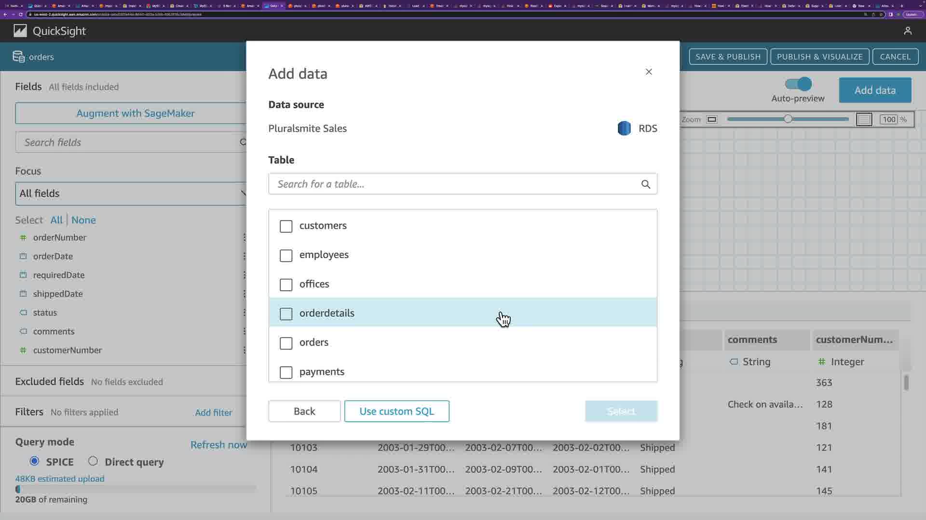Check the orderdetails table checkbox
This screenshot has height=520, width=926.
coord(286,314)
